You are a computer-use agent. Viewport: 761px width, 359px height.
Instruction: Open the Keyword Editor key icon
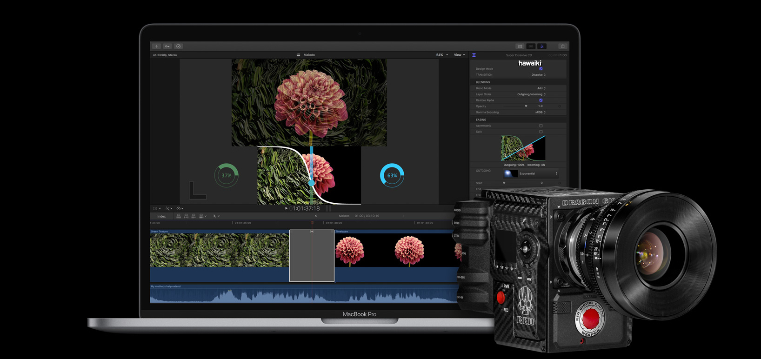[x=167, y=47]
